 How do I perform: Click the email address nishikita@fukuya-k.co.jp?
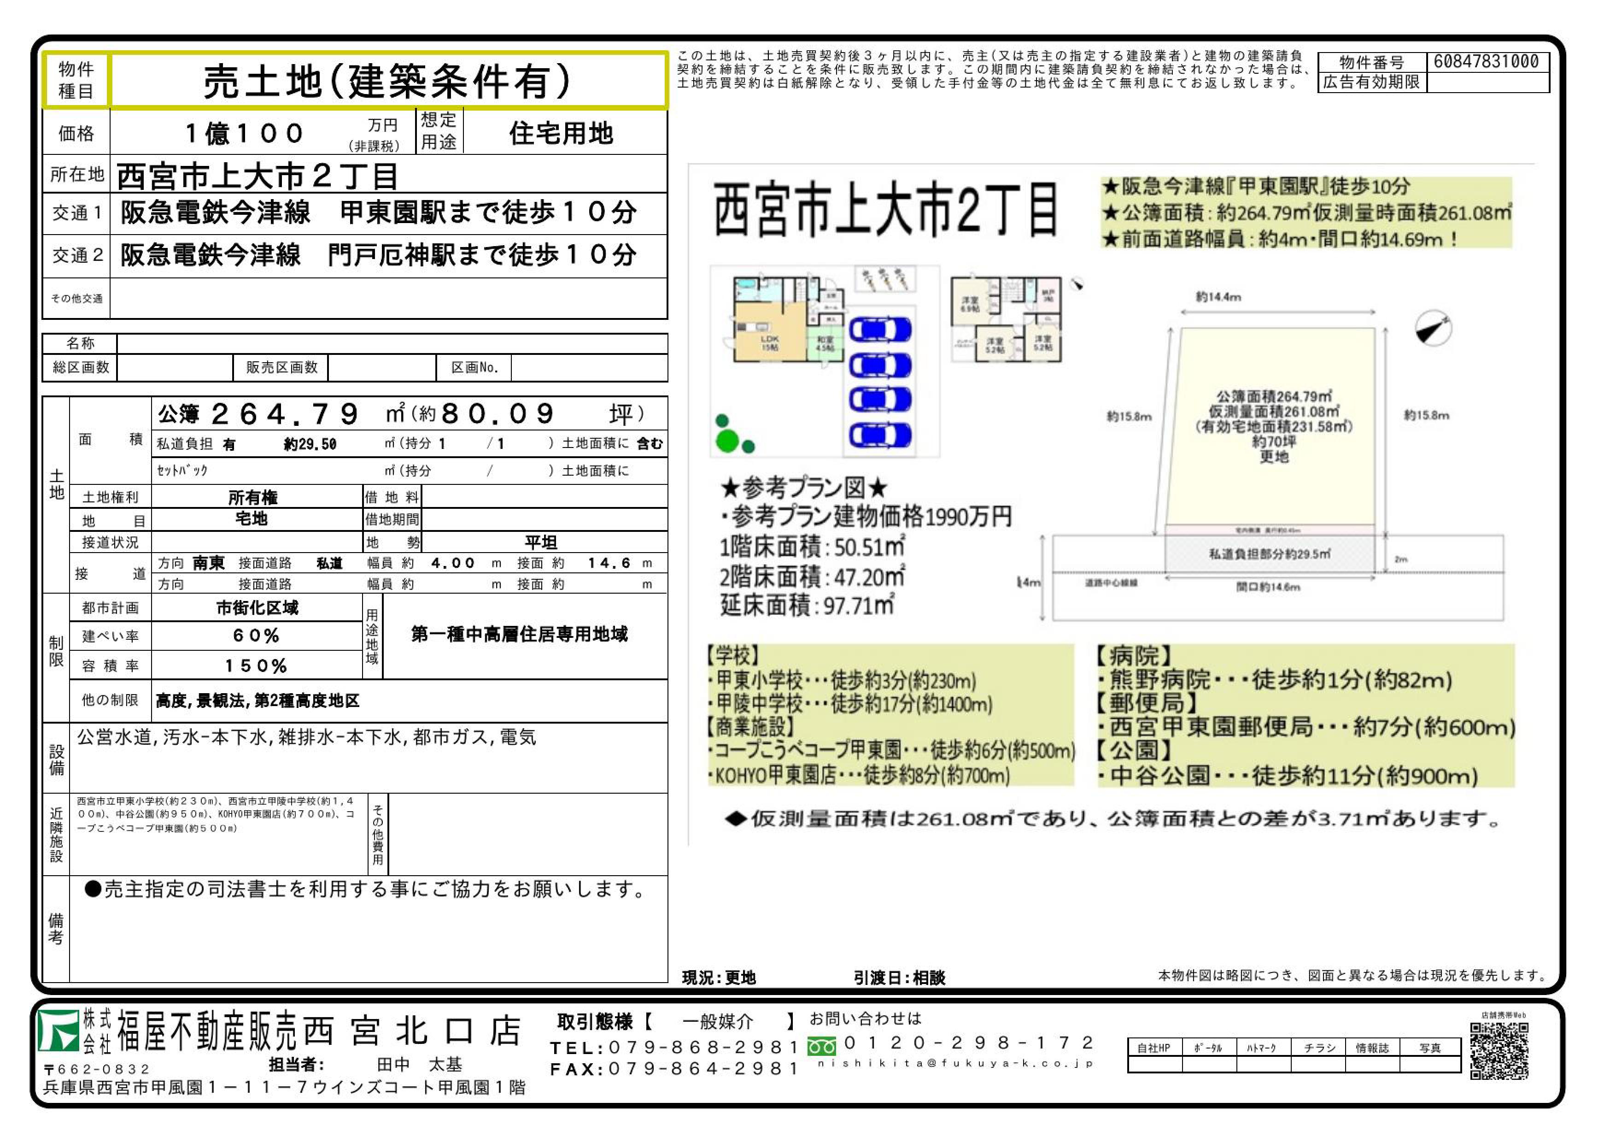tap(954, 1063)
